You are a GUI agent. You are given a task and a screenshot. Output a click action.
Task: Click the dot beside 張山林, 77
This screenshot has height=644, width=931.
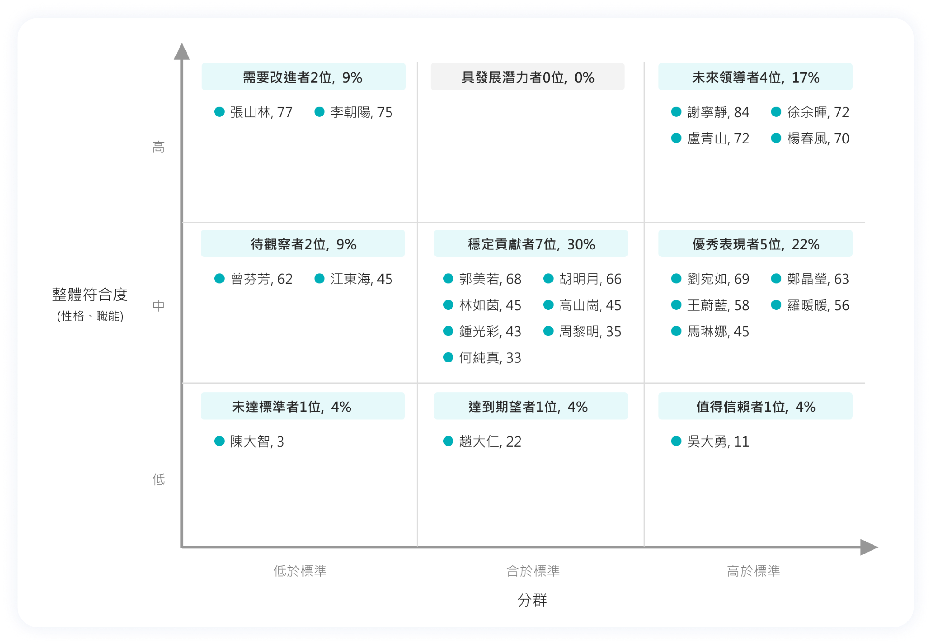[219, 112]
